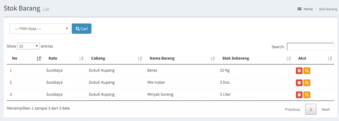Click the grid icon beside Home breadcrumb
The height and width of the screenshot is (121, 339).
[299, 9]
